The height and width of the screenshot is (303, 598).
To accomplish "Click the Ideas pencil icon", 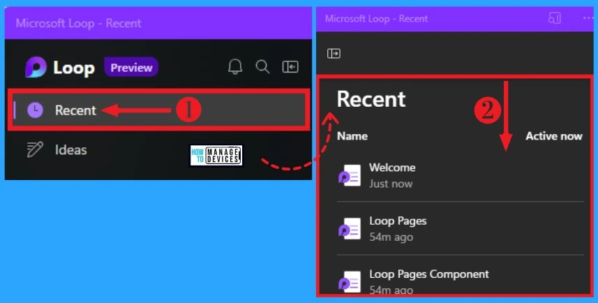I will coord(35,149).
